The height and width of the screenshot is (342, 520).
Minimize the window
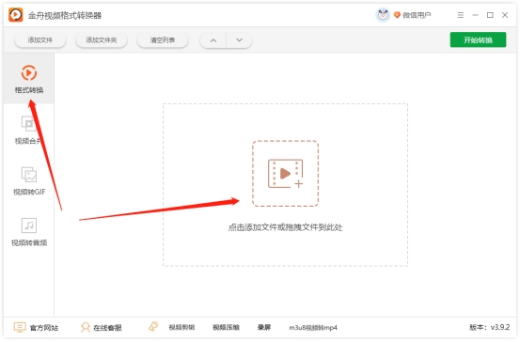pos(475,15)
